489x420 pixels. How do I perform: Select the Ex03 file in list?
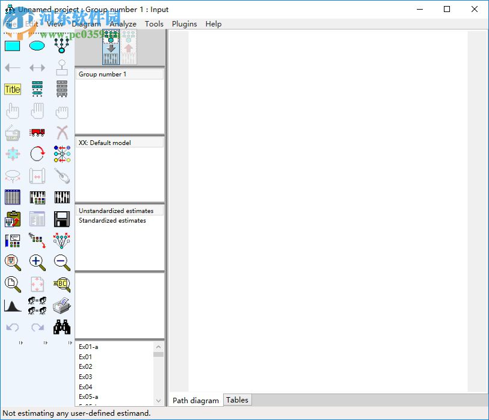tap(85, 377)
